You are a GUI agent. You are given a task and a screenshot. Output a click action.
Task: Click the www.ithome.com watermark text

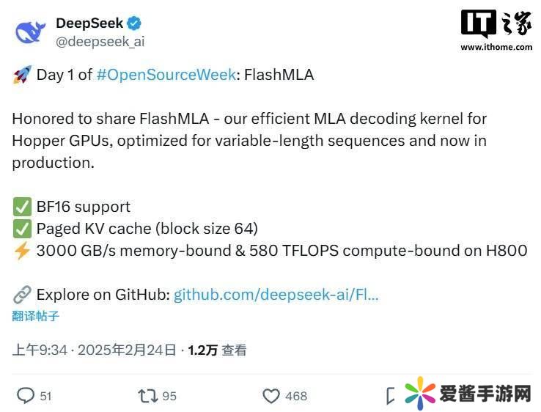pyautogui.click(x=496, y=47)
